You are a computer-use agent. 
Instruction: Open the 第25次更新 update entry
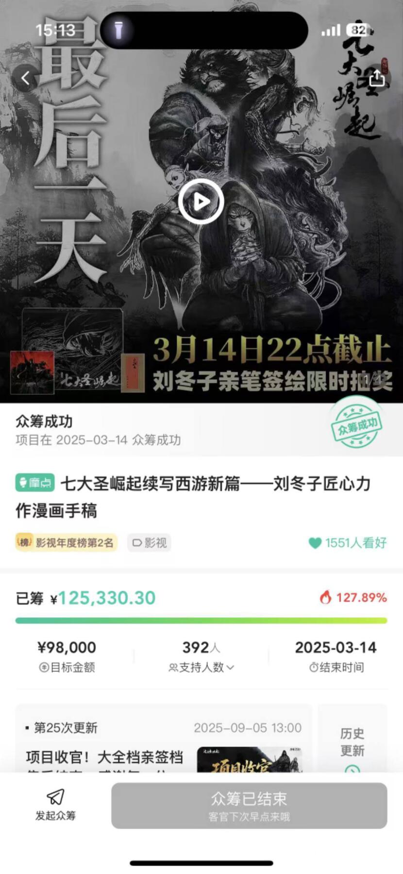point(163,738)
